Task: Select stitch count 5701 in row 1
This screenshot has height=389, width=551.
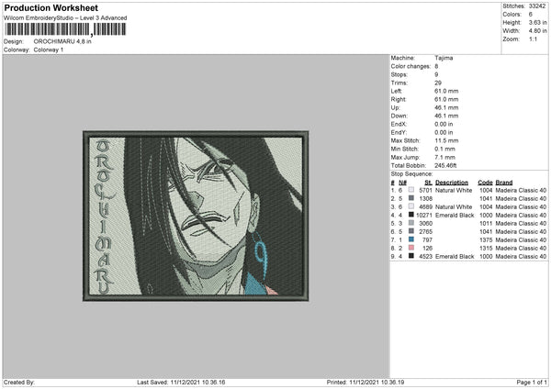Action: point(425,190)
